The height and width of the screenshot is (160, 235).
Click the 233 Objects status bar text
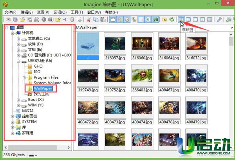pyautogui.click(x=14, y=155)
